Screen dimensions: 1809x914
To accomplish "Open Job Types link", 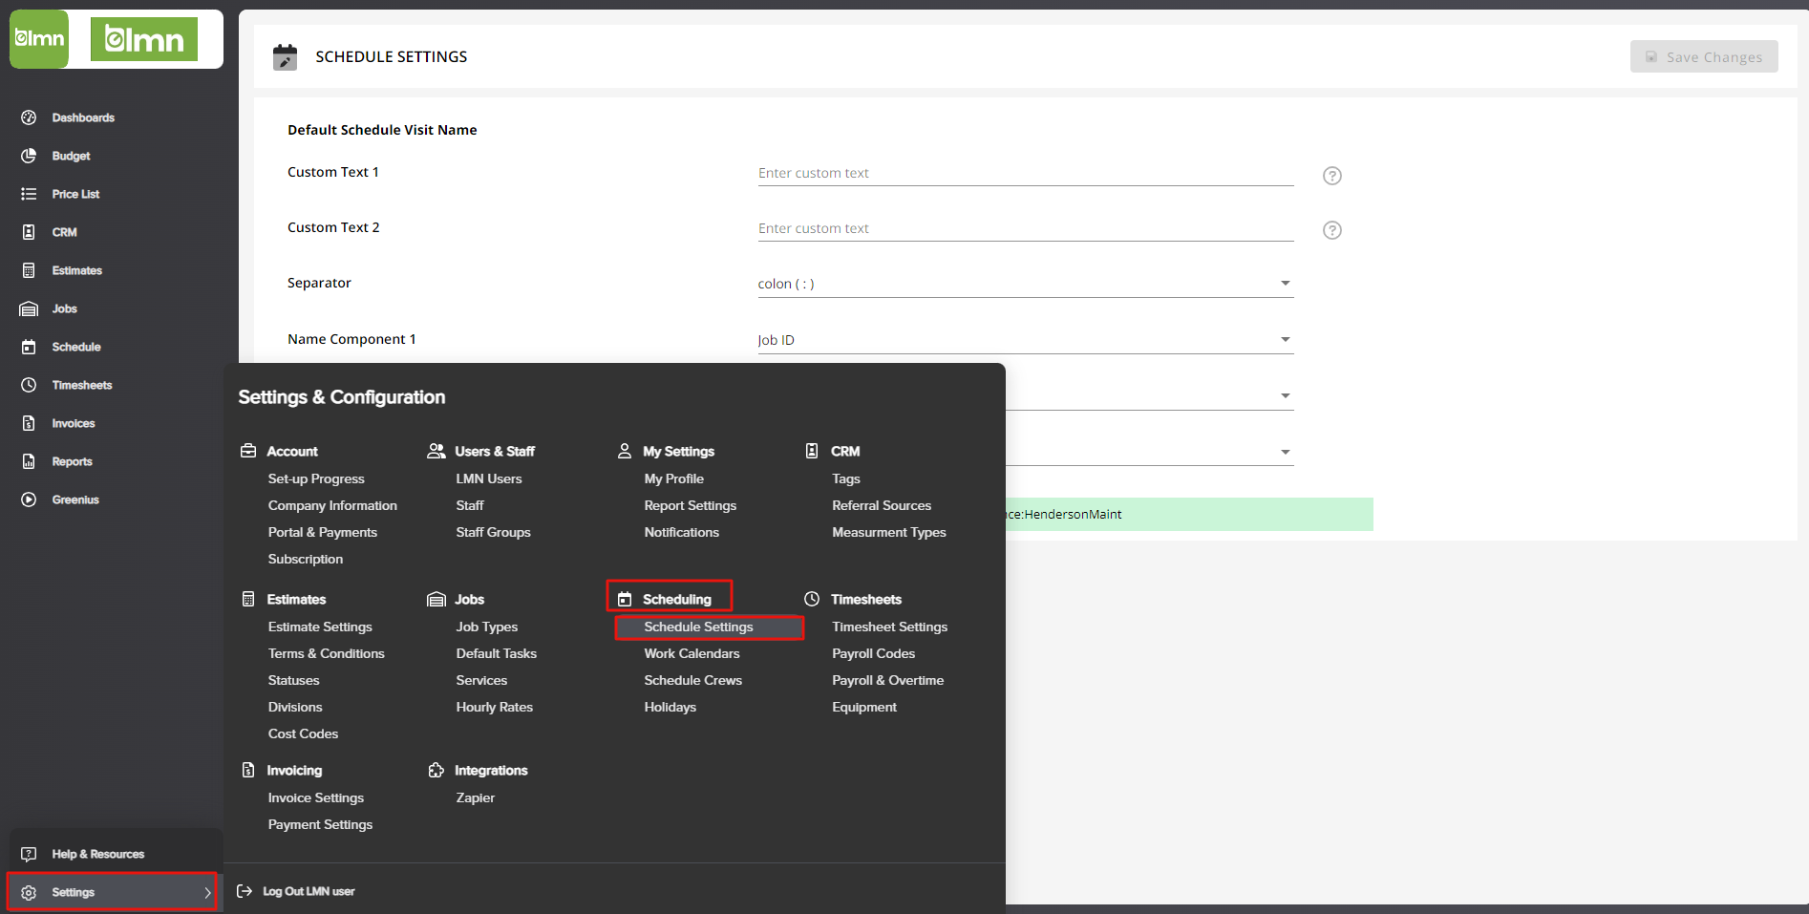I will point(486,627).
